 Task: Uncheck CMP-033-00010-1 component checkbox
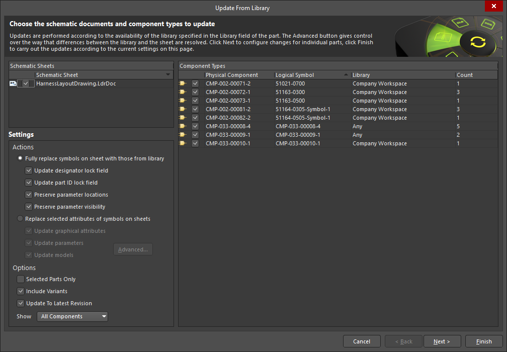[x=195, y=143]
